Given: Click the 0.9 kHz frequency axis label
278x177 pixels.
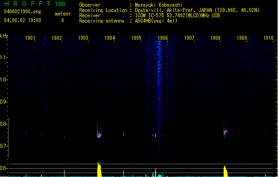Looking at the screenshot, I should pos(4,102).
